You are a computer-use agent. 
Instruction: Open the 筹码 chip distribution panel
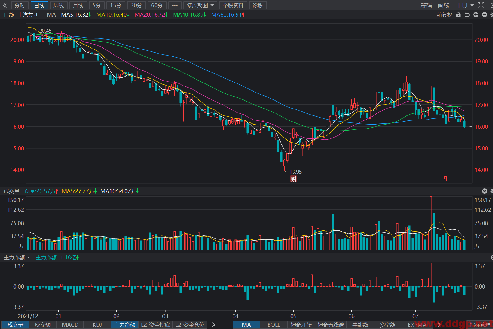pyautogui.click(x=426, y=5)
